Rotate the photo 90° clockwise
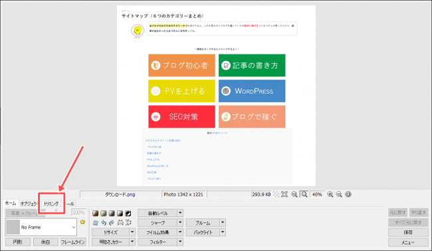The width and height of the screenshot is (432, 251). tap(112, 222)
